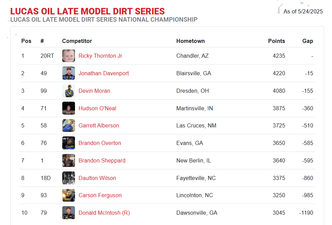Click the Competitor column header
This screenshot has width=332, height=225.
click(x=77, y=41)
